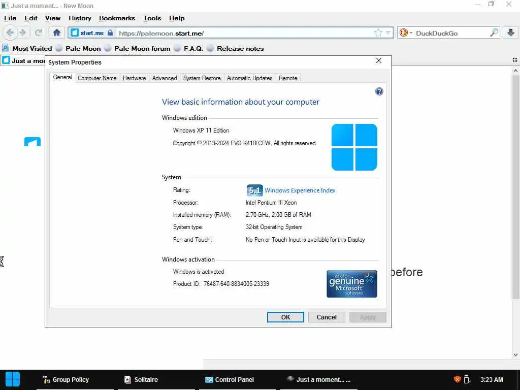
Task: Open the address bar history dropdown arrow
Action: pos(387,33)
